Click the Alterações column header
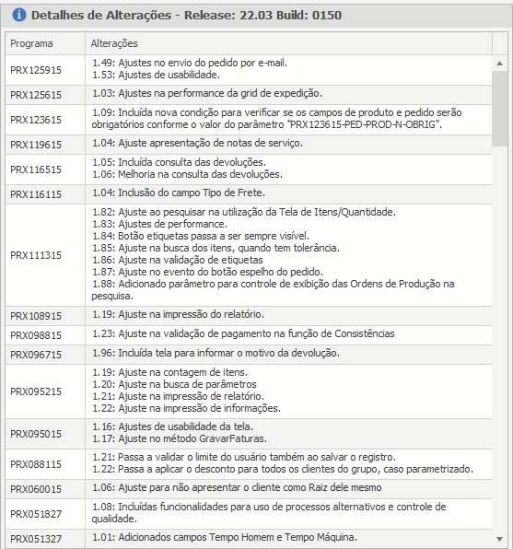Screen dimensions: 513x549 click(288, 43)
